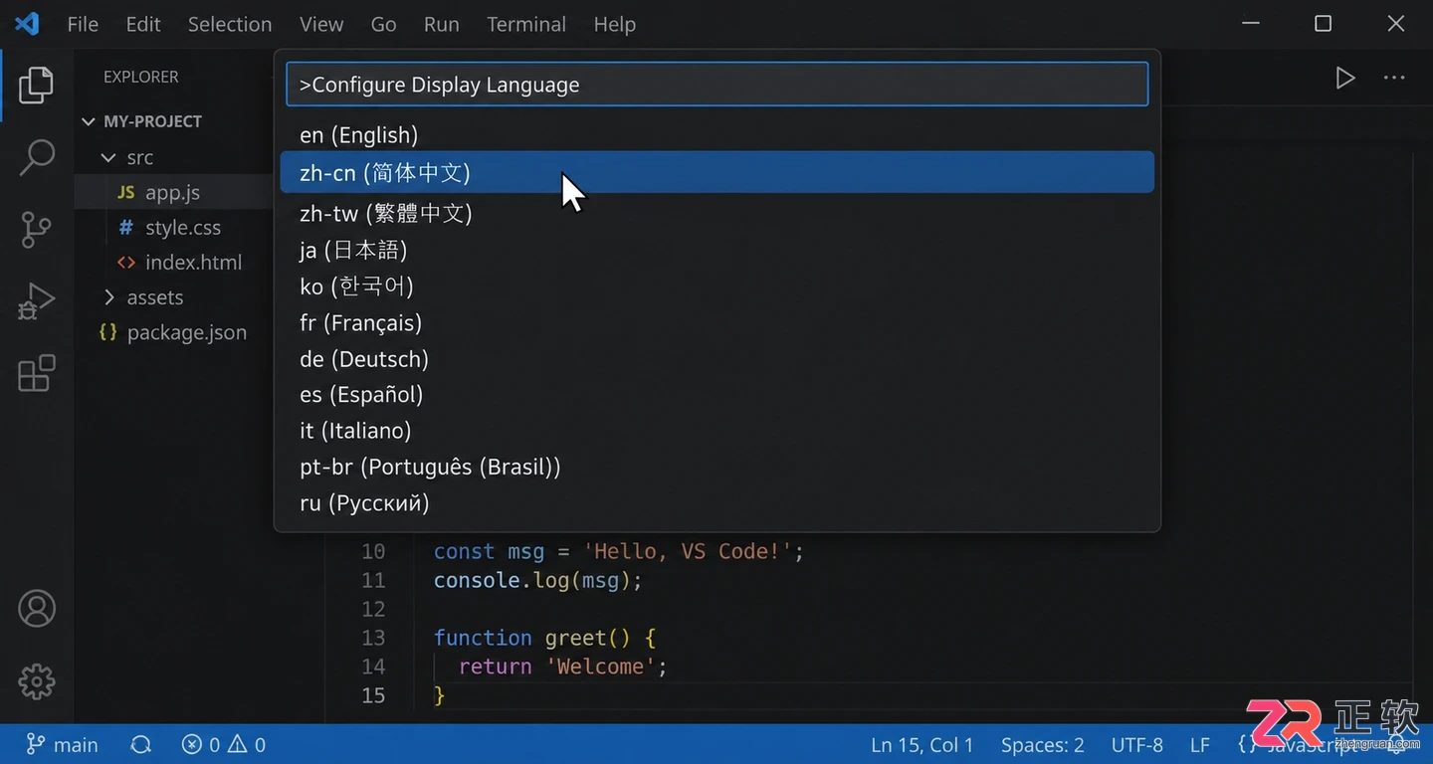Select zh-tw Traditional Chinese language
The height and width of the screenshot is (764, 1433).
tap(717, 212)
